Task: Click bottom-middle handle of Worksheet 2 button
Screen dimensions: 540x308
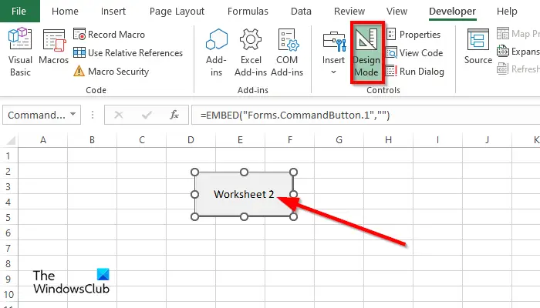Action: click(x=244, y=216)
